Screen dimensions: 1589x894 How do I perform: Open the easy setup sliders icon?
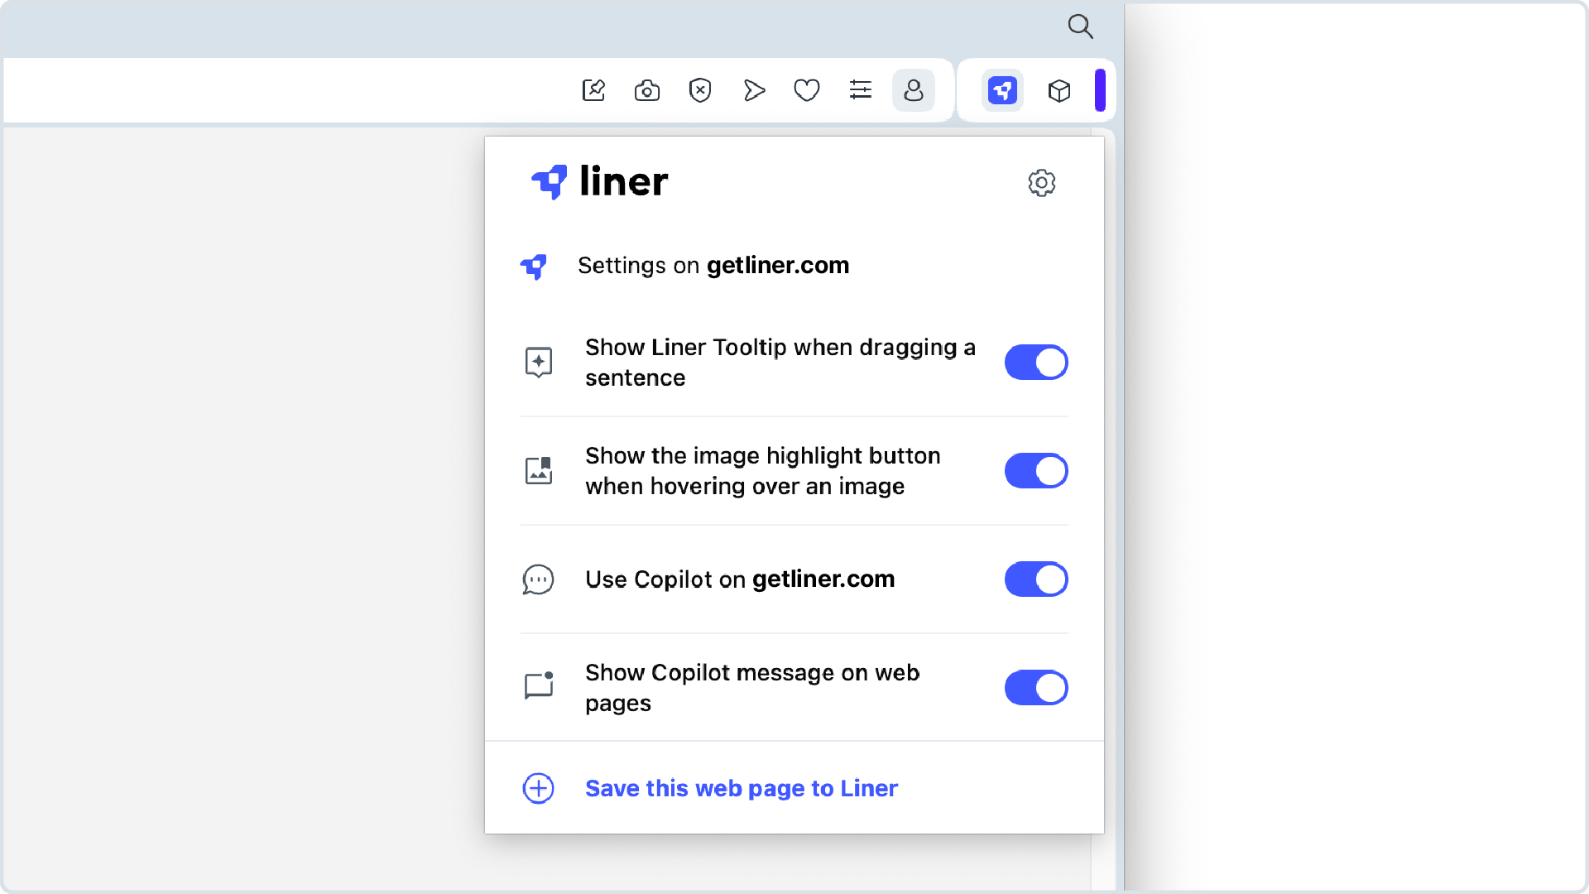[861, 89]
